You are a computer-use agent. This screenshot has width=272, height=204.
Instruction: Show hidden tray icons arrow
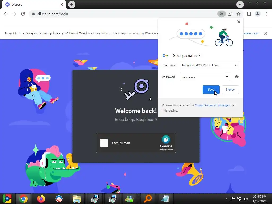point(226,199)
